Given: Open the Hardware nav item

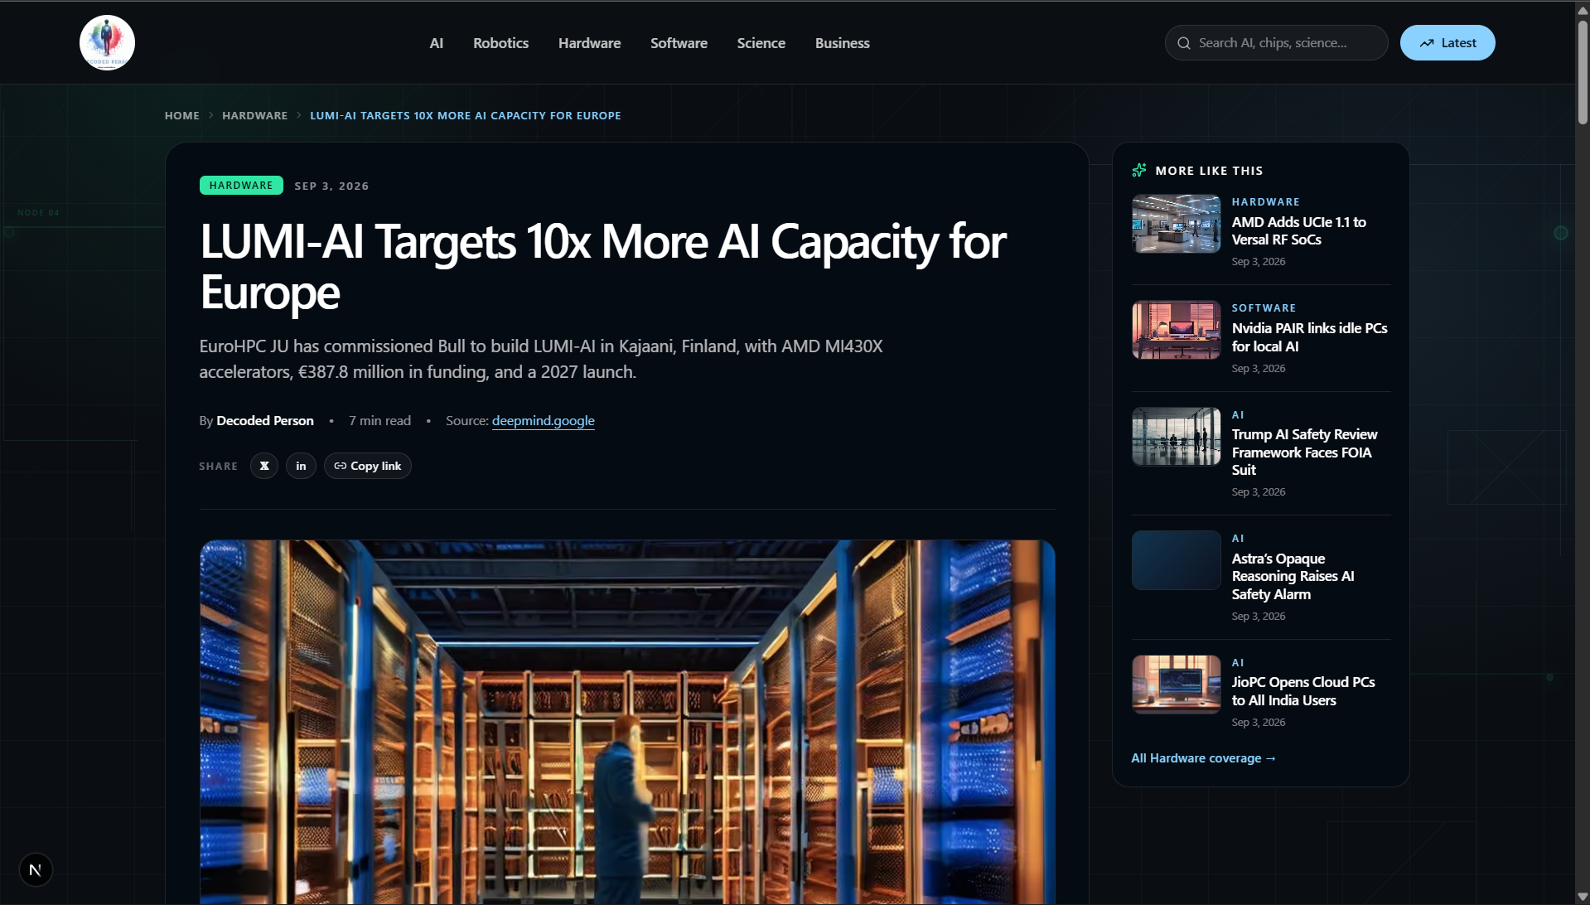Looking at the screenshot, I should click(x=589, y=43).
